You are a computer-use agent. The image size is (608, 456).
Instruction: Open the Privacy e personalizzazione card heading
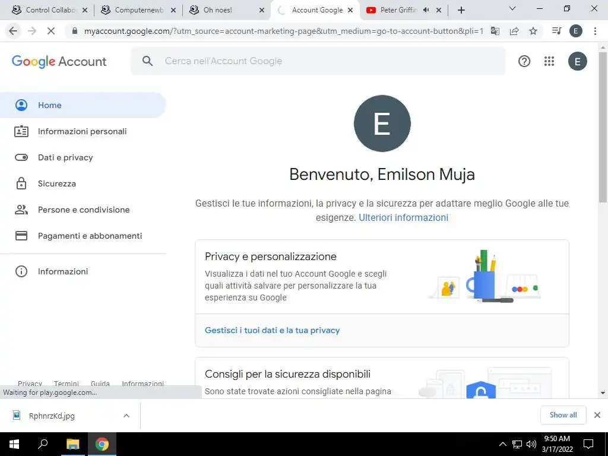coord(271,256)
